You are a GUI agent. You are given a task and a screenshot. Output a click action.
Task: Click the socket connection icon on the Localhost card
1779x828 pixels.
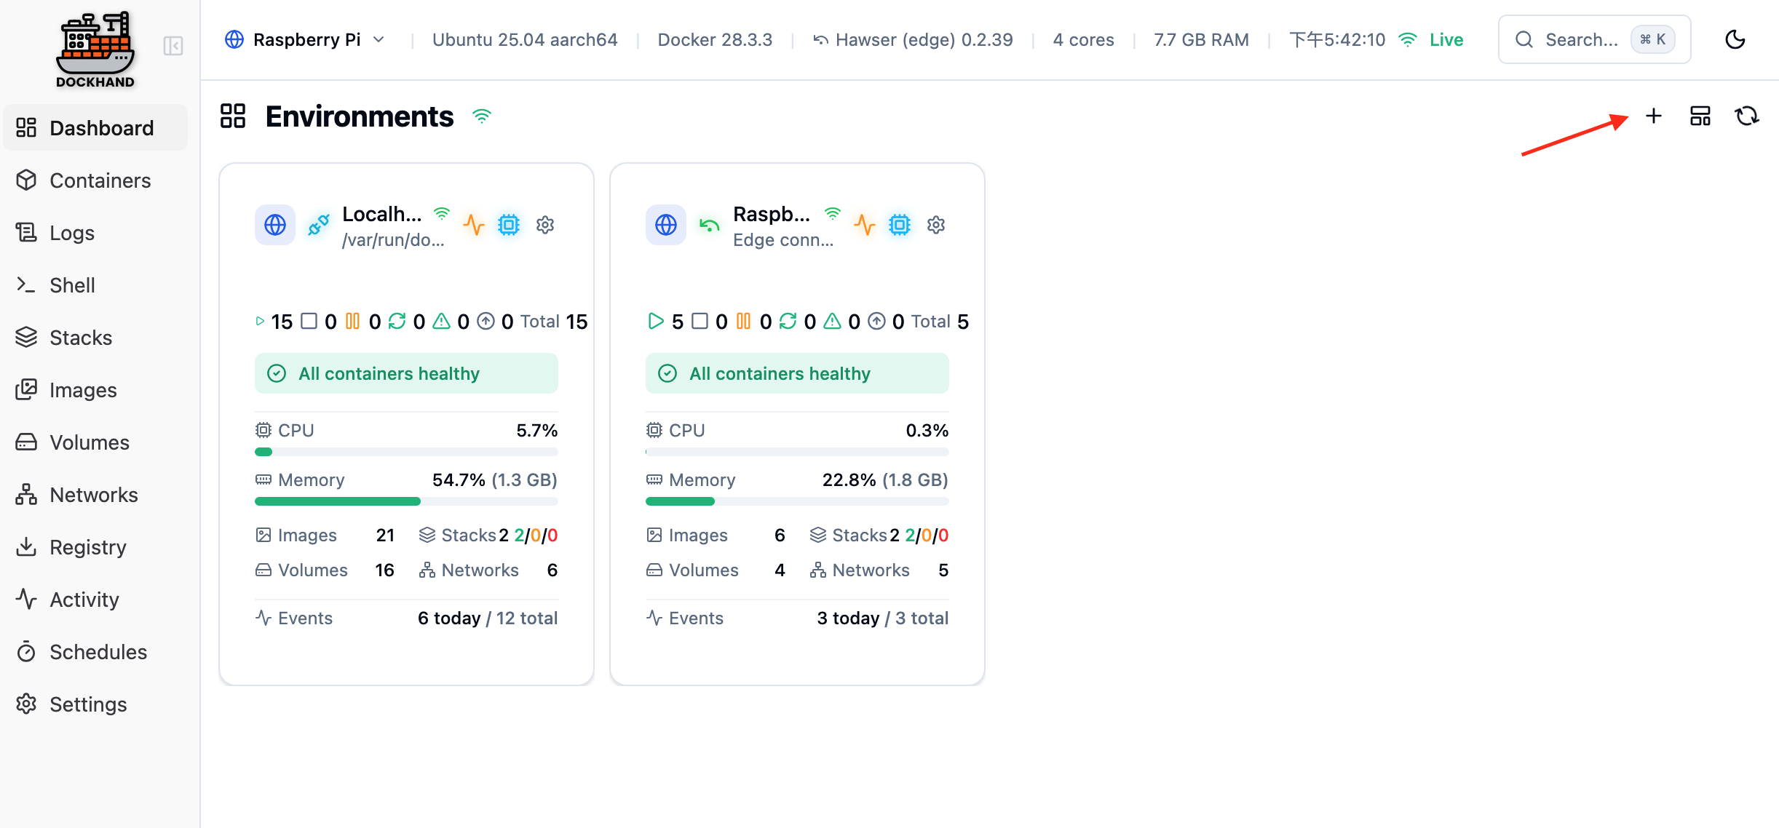point(318,225)
